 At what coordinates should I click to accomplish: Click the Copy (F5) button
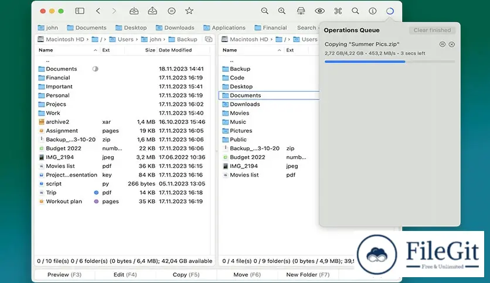[x=186, y=275]
